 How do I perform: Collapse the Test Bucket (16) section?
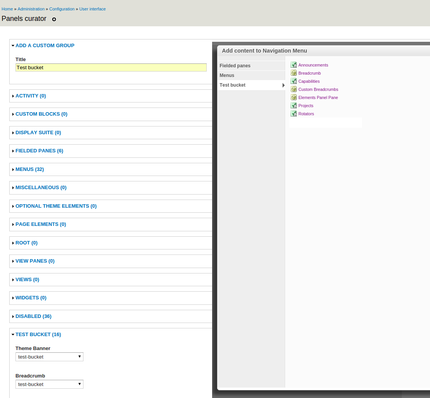[38, 335]
